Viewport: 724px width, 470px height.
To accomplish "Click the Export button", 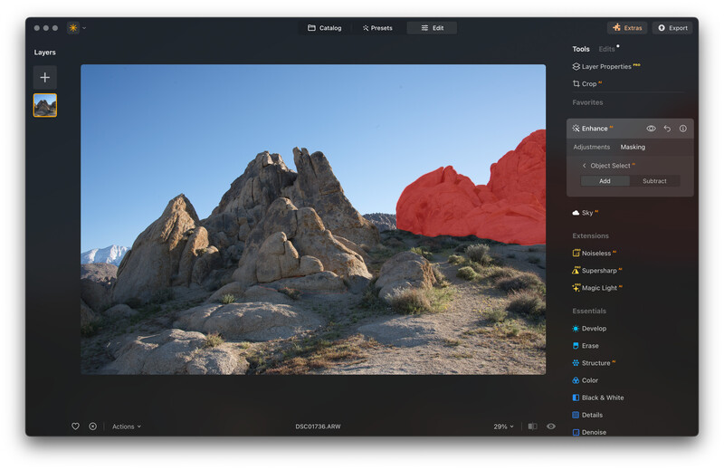I will point(672,28).
